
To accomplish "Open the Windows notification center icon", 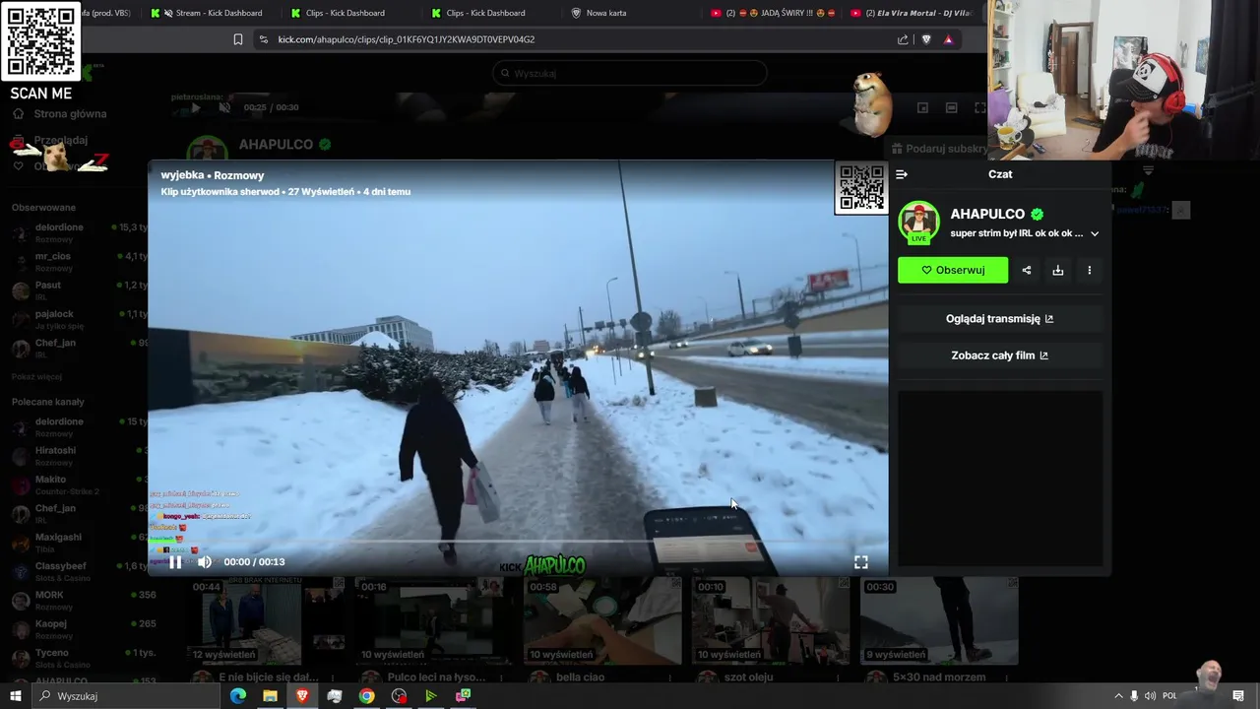I will click(1238, 696).
